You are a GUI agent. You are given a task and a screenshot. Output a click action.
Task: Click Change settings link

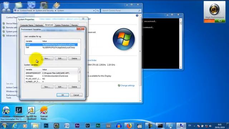click(127, 85)
